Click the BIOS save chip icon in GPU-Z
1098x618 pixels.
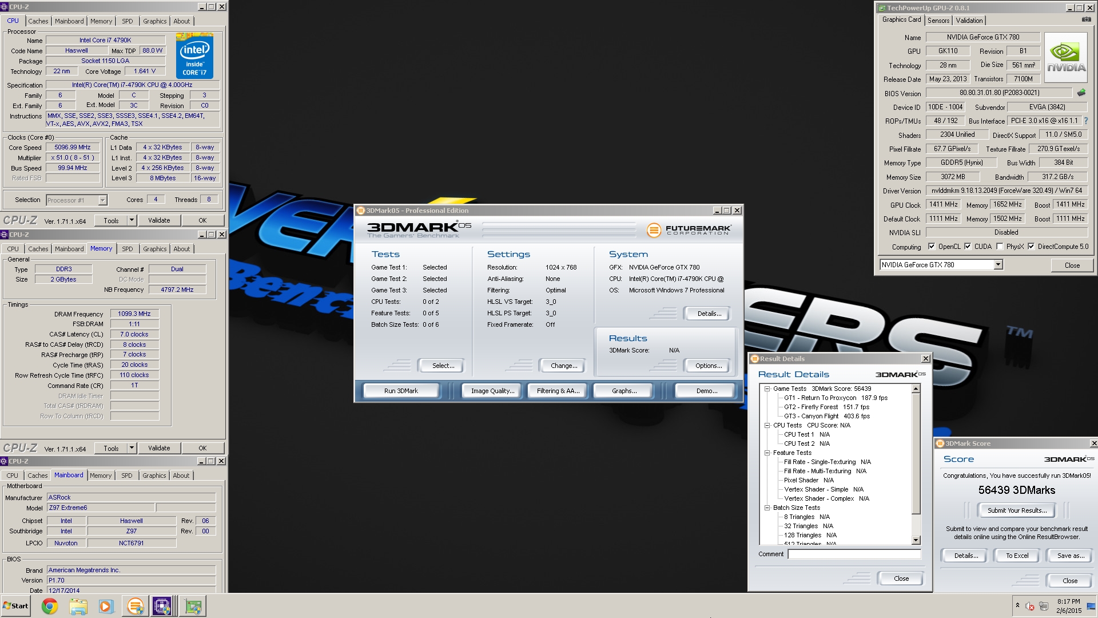(1081, 93)
